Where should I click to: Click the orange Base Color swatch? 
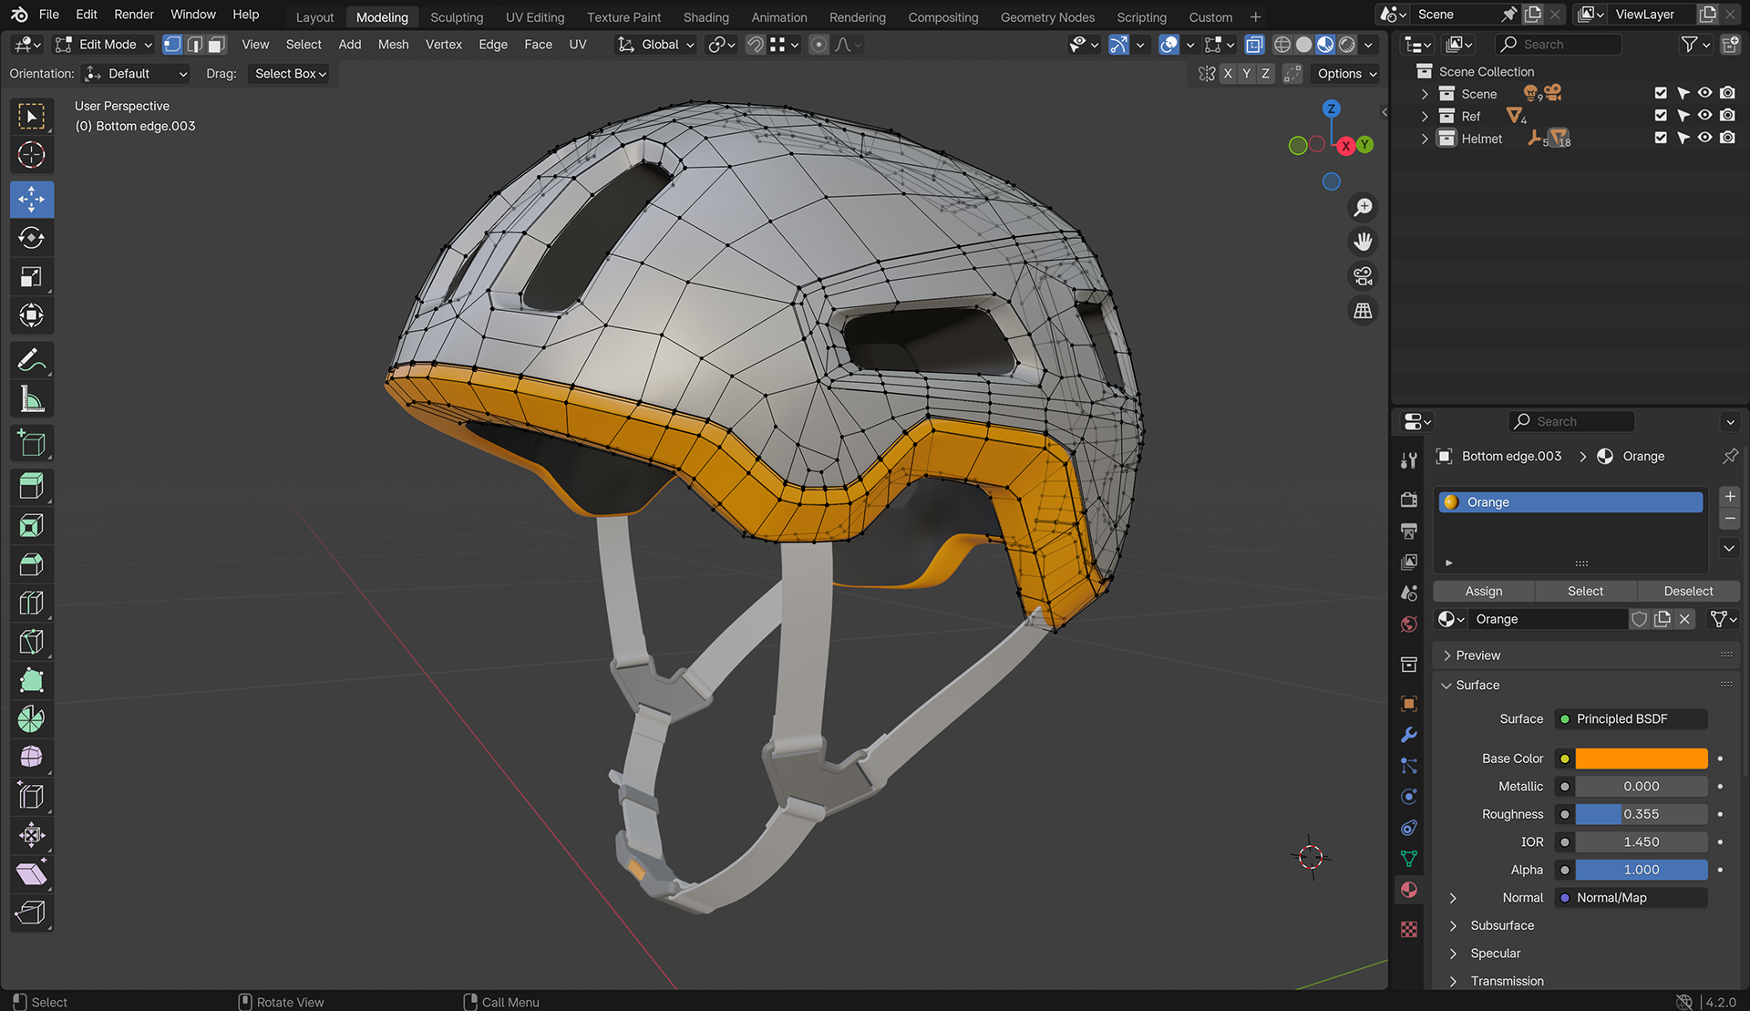point(1641,758)
